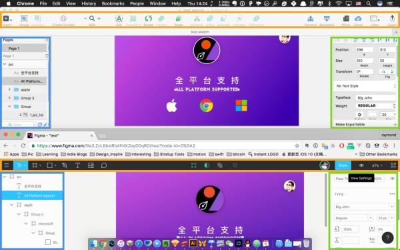Expand Group 3 in Sketch layers
Image resolution: width=400 pixels, height=250 pixels.
(9, 98)
